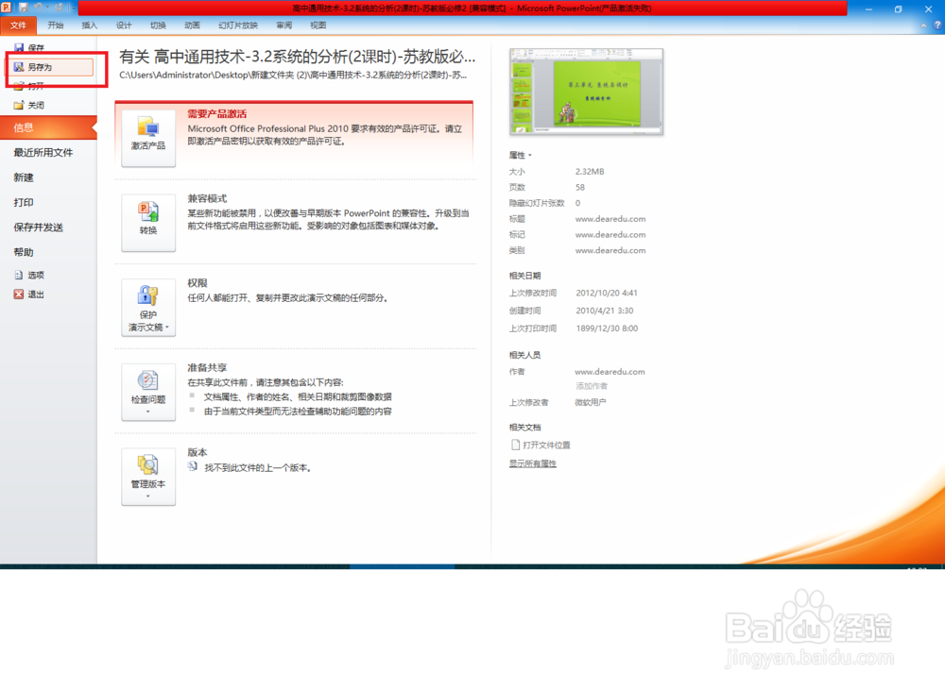Click the file size value 2.32MB
Viewport: 945px width, 690px height.
(590, 172)
